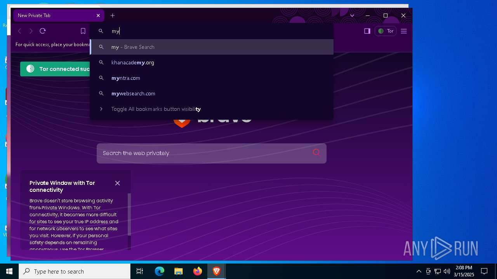Choose mywebsearch.com suggestion
This screenshot has width=497, height=279.
click(212, 93)
